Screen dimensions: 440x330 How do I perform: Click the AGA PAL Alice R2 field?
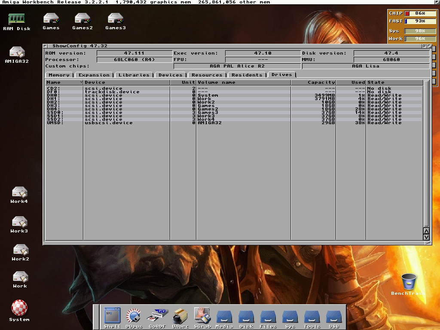tap(237, 66)
